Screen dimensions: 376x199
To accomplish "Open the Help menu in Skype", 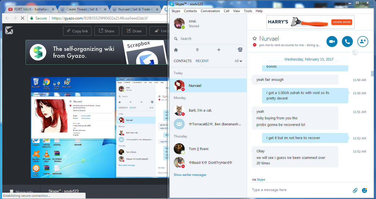I will pyautogui.click(x=259, y=11).
